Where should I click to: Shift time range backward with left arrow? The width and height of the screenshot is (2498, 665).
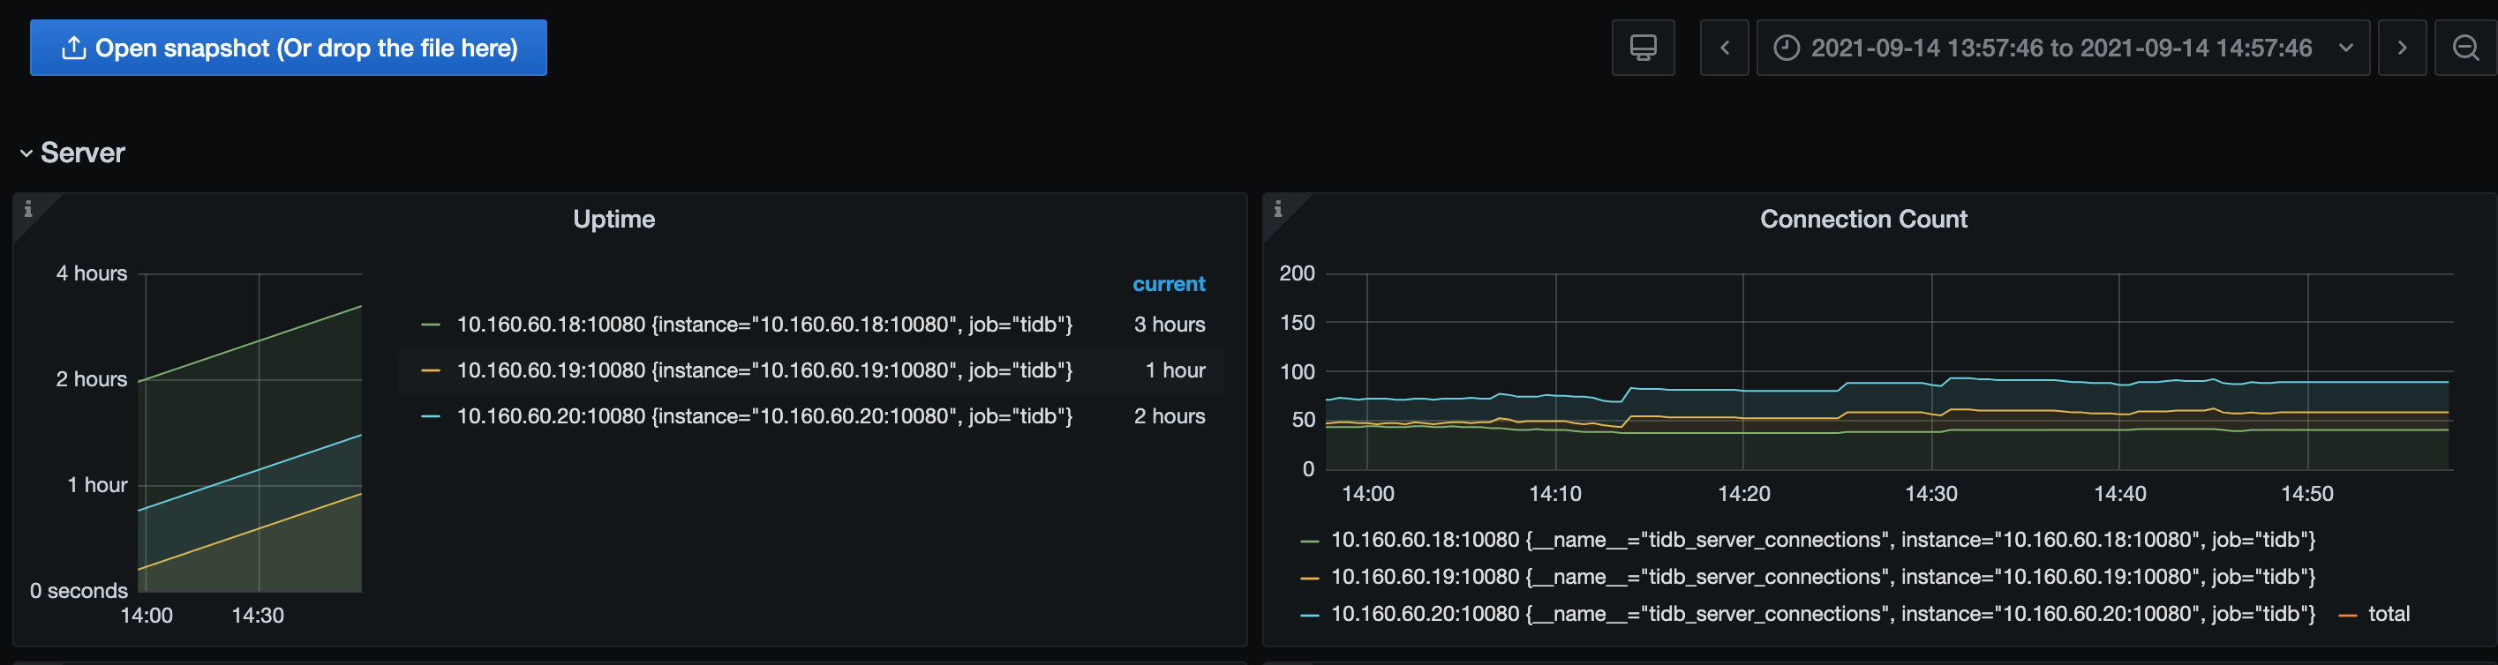1724,48
